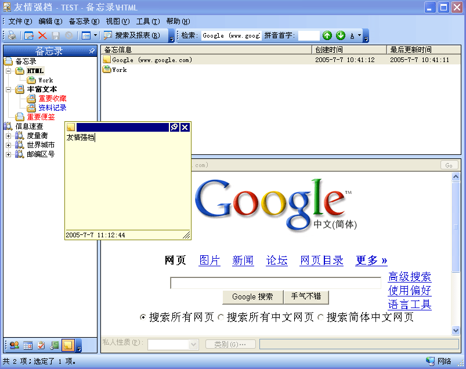This screenshot has height=369, width=466.
Task: Select the 信息速查 tree item
Action: [x=29, y=126]
